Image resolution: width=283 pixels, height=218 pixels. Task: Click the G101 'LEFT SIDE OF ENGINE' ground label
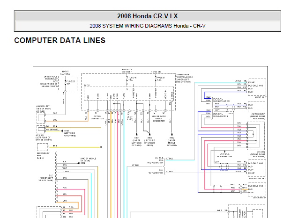(70, 133)
